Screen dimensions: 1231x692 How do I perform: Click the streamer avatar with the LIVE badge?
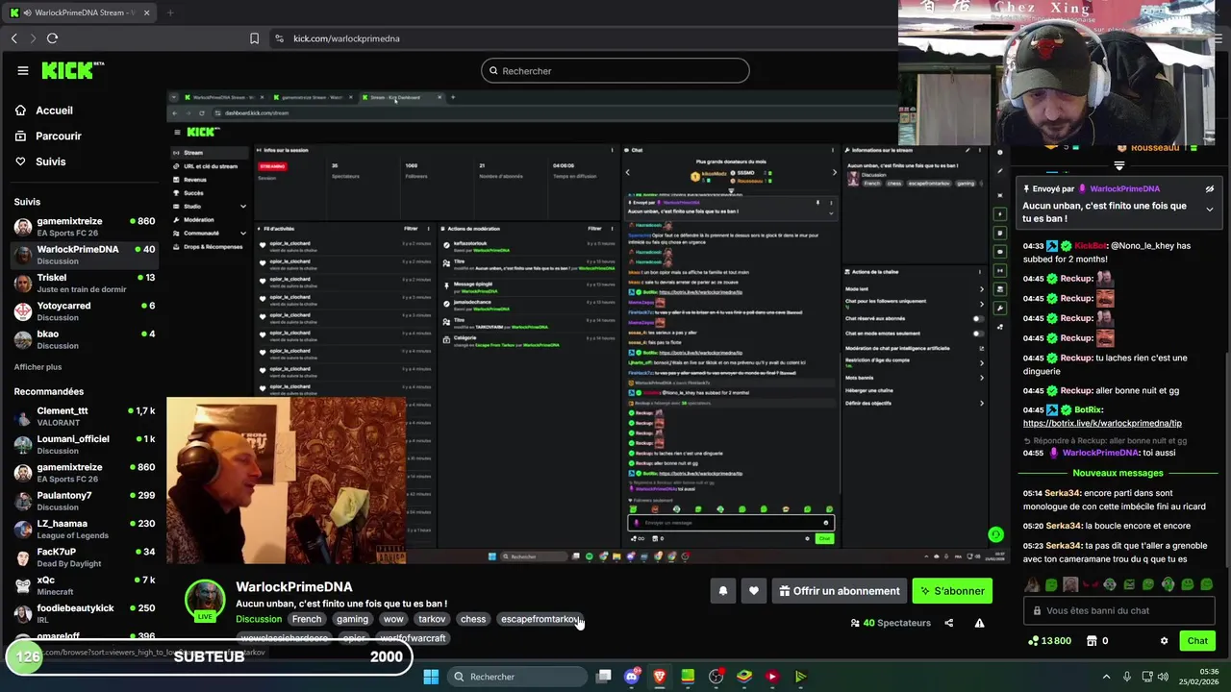tap(205, 601)
